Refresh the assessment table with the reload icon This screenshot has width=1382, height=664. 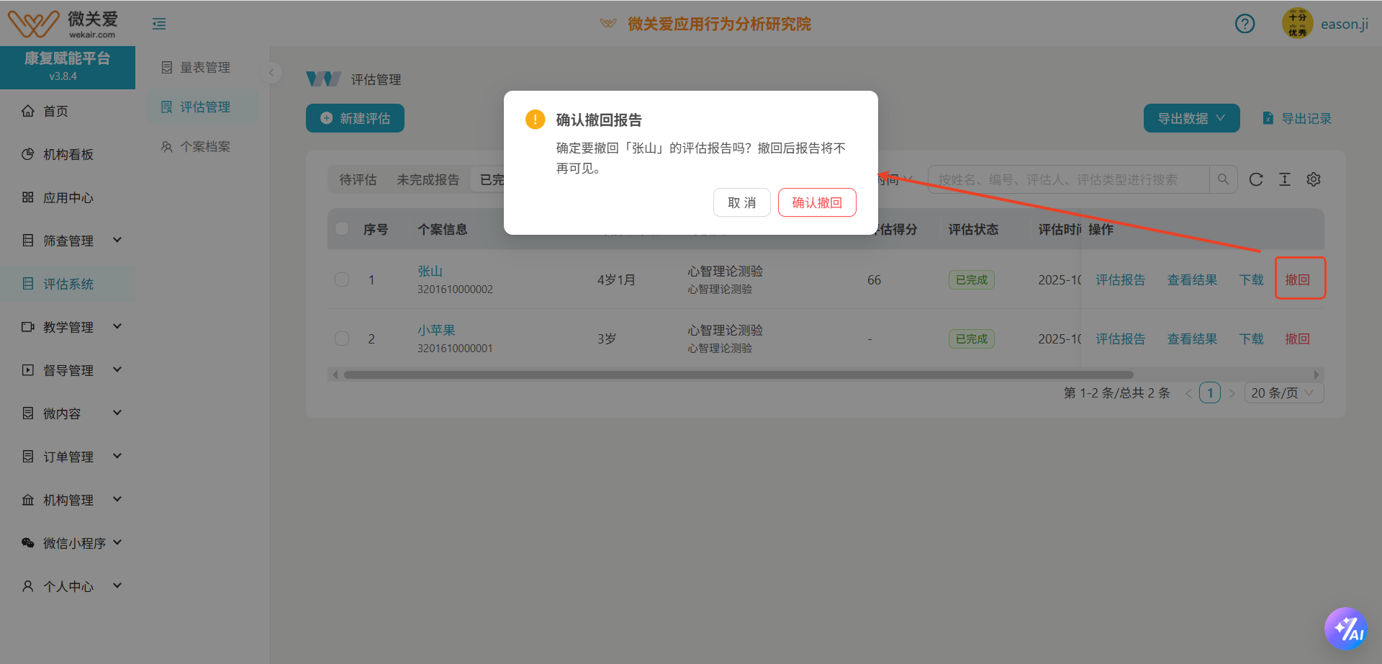click(1256, 179)
